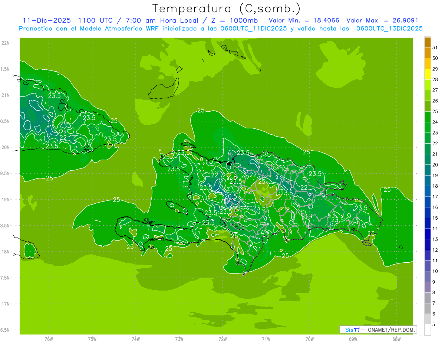
Task: Click the color scale label "11"
Action: coord(435,261)
